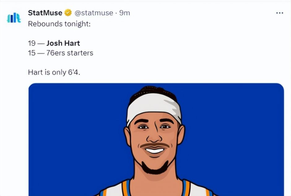Select the bold "Josh Hart" name
Image resolution: width=291 pixels, height=196 pixels.
[x=63, y=43]
